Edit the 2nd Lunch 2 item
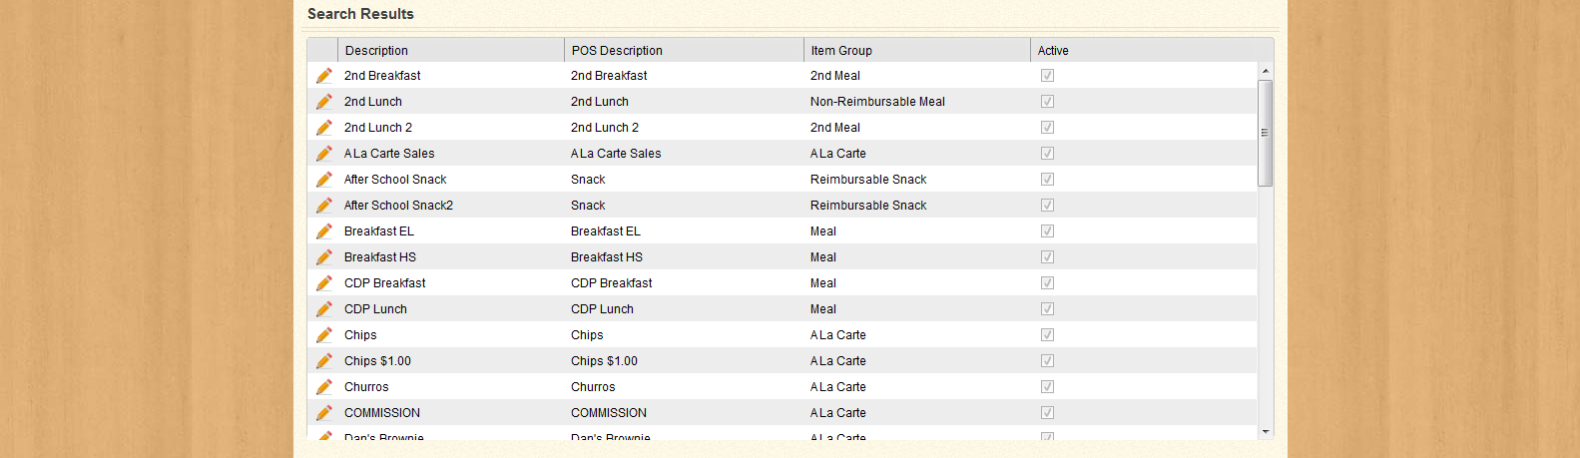1580x458 pixels. point(323,128)
